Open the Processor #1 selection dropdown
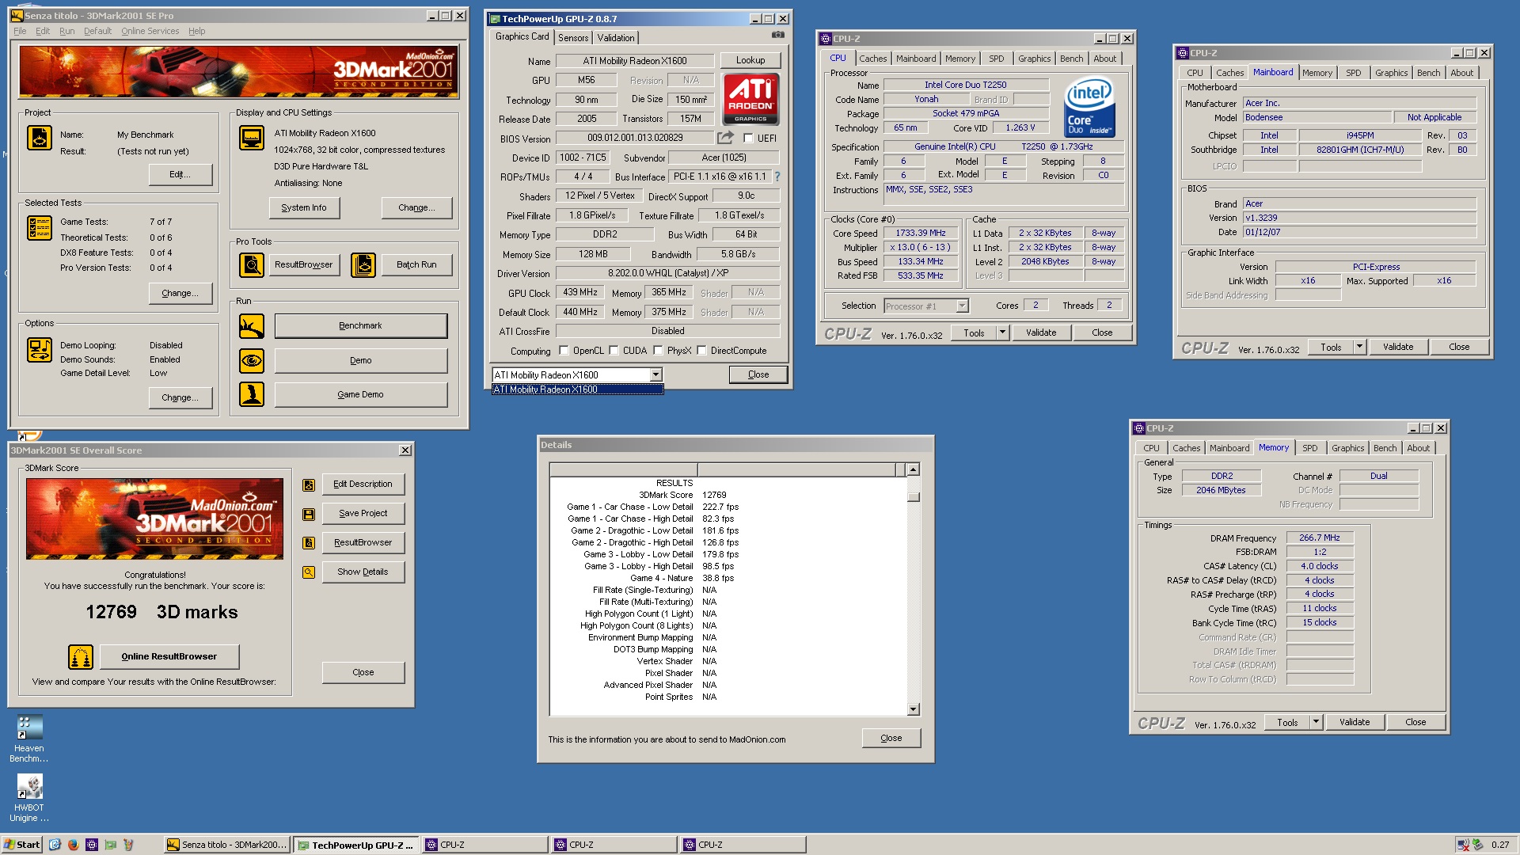The width and height of the screenshot is (1520, 855). click(962, 306)
